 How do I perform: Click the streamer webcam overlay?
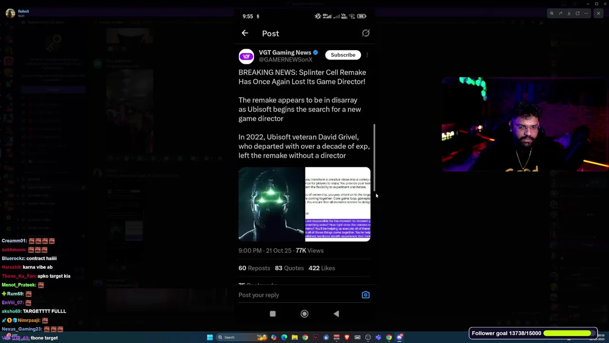(x=525, y=124)
